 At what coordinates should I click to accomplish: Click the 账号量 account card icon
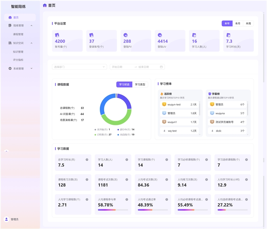57,35
